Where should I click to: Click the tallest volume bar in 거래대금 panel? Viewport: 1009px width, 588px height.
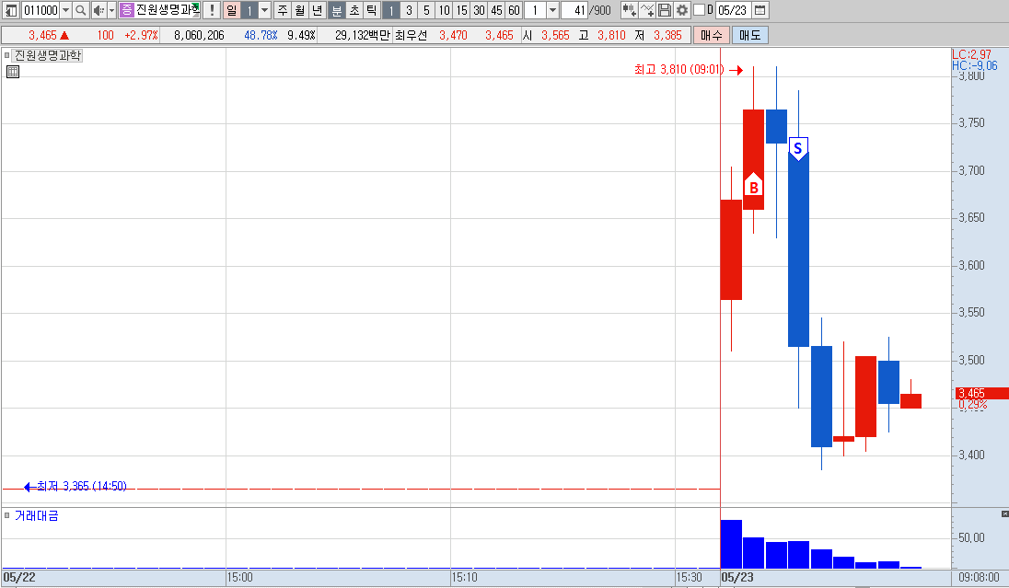click(x=731, y=544)
